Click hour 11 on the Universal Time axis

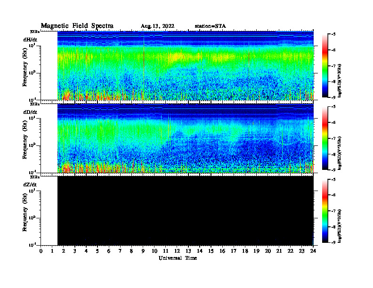click(x=166, y=251)
